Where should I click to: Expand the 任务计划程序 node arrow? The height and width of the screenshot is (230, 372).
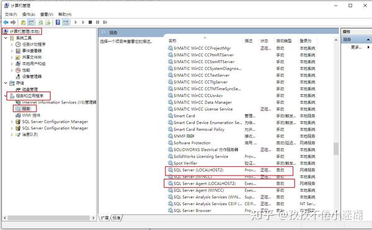click(12, 45)
